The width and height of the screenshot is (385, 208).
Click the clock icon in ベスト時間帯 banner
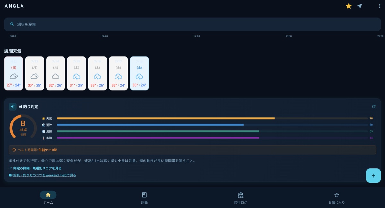click(x=14, y=150)
